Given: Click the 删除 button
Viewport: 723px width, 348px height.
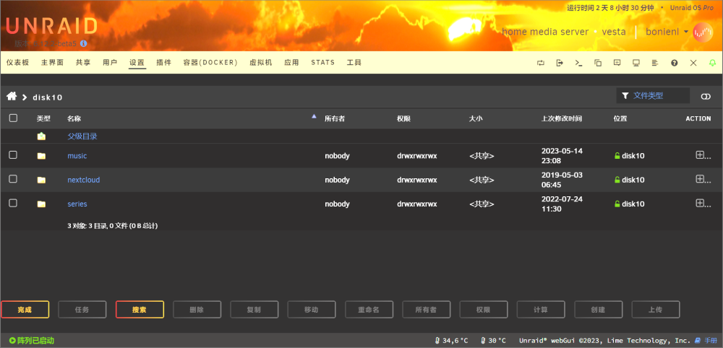Looking at the screenshot, I should pos(197,310).
